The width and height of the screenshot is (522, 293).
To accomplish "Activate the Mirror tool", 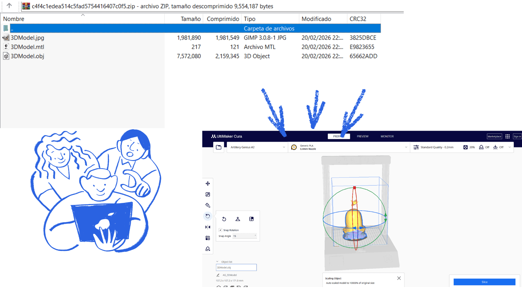I will click(x=208, y=227).
